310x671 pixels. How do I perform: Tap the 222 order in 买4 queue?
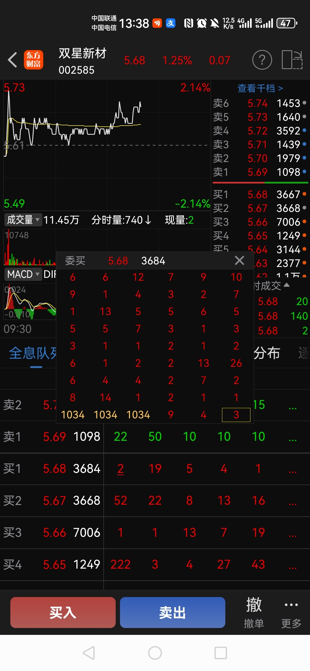(121, 565)
